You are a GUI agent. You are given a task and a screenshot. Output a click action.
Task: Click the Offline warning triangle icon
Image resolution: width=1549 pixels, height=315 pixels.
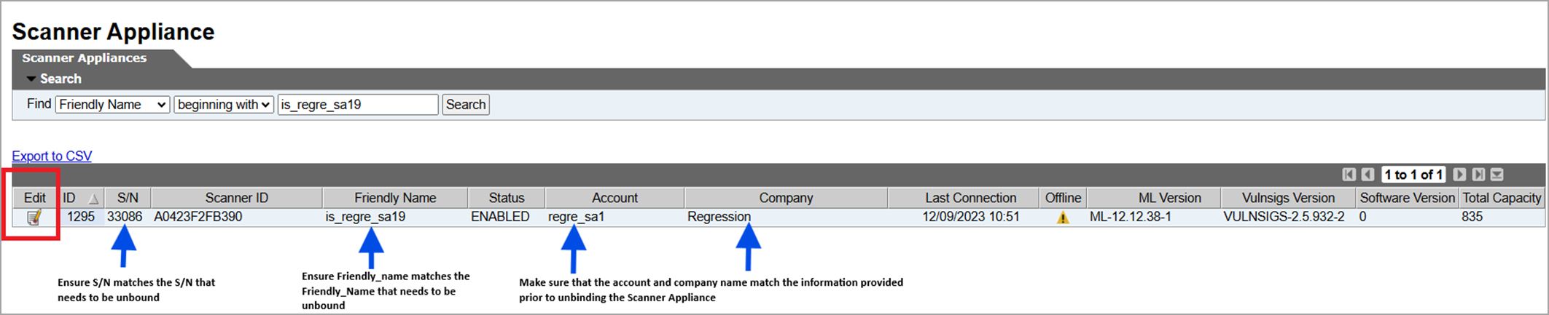1063,218
